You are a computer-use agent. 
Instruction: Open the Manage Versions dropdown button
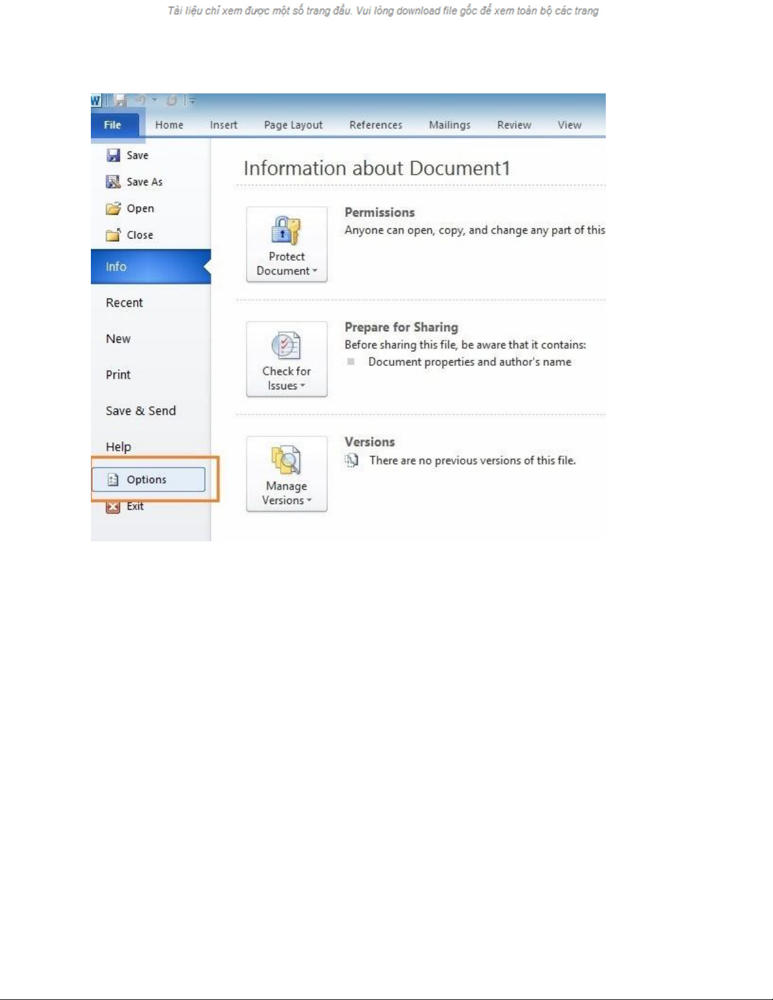(x=286, y=474)
